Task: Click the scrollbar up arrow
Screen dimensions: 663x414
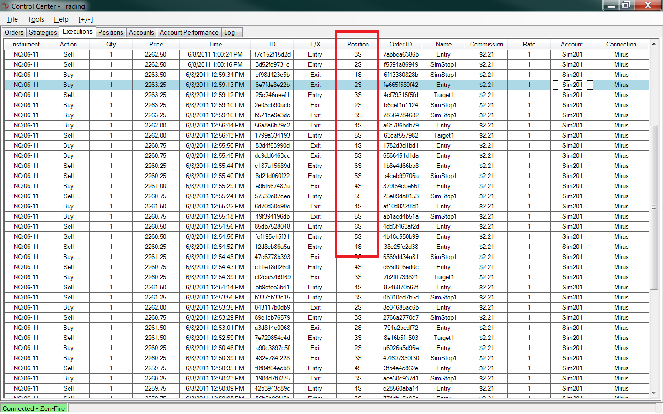Action: coord(654,44)
